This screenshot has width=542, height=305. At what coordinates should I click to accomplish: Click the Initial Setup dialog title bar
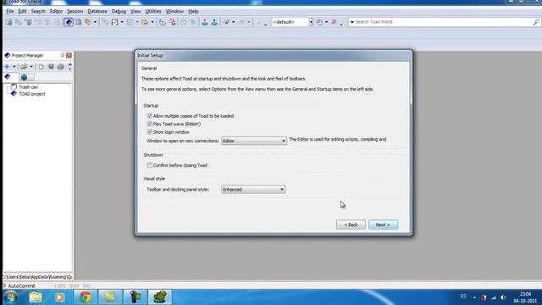273,55
